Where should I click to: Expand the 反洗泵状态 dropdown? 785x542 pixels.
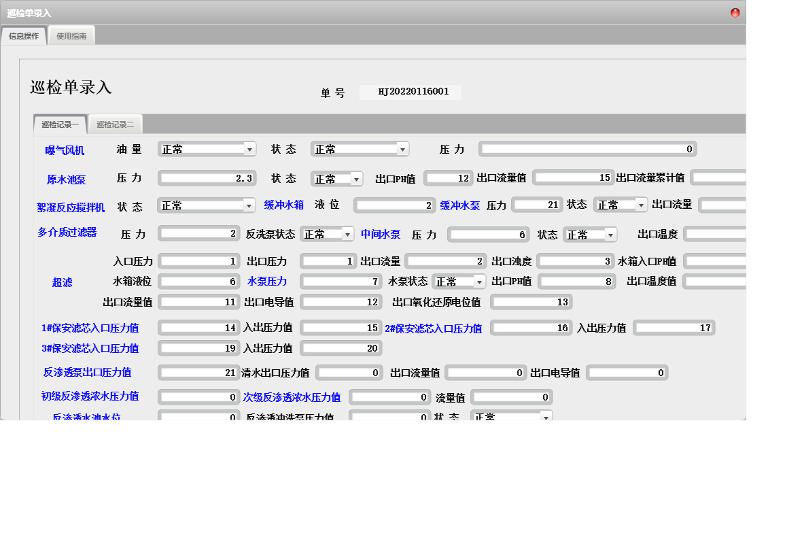347,234
